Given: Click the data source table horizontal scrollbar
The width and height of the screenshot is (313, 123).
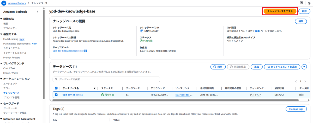Looking at the screenshot, I should 176,100.
